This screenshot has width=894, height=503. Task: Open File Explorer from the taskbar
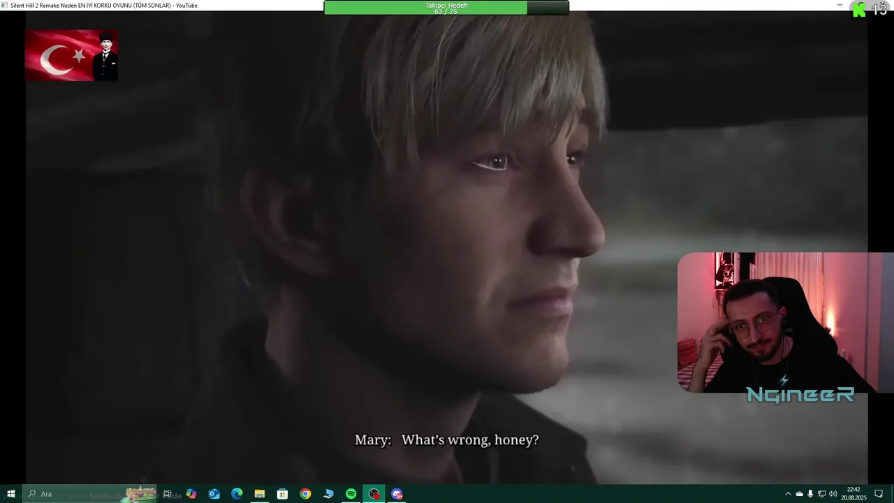coord(259,494)
